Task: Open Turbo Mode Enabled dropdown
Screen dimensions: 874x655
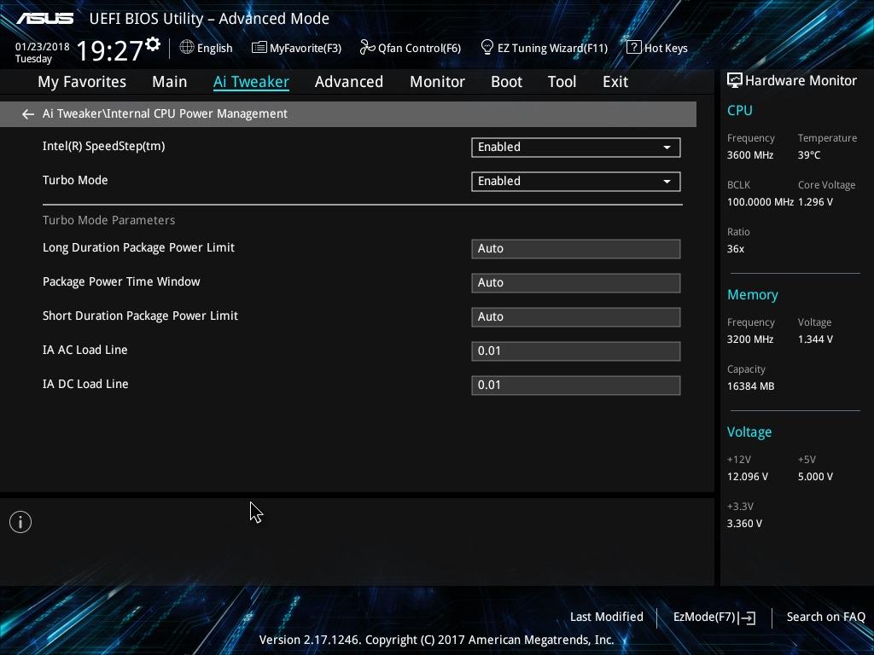Action: 576,182
